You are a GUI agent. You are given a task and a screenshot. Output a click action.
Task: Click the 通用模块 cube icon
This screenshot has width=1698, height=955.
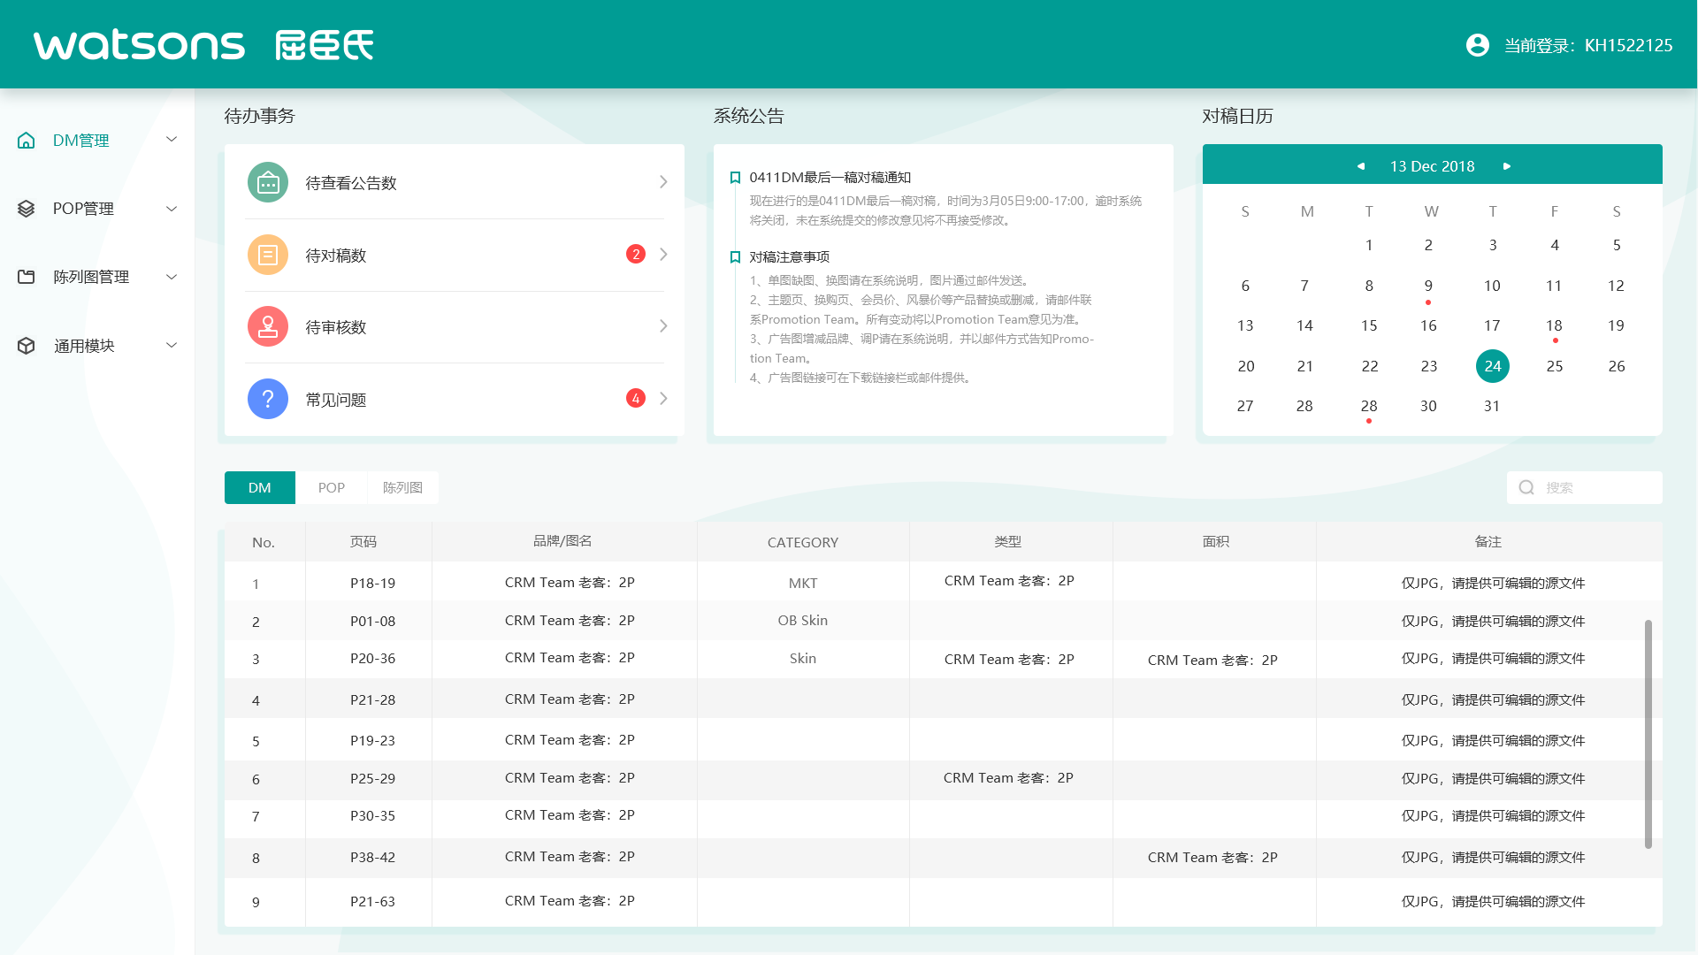coord(27,346)
